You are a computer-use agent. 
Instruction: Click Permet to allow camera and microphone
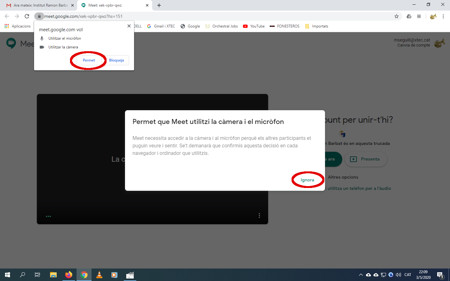[89, 60]
